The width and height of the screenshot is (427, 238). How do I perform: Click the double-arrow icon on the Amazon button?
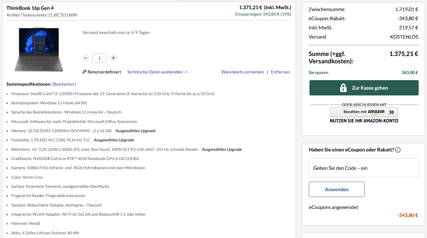(391, 112)
